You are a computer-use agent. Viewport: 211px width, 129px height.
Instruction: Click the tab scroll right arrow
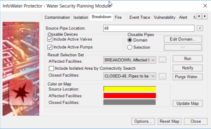[x=205, y=16]
